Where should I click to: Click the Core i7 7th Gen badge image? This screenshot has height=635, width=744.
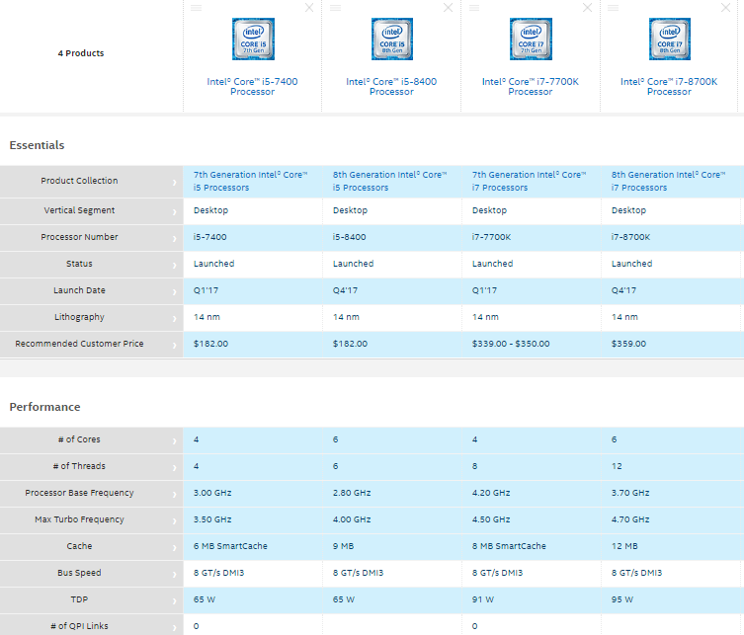(531, 39)
